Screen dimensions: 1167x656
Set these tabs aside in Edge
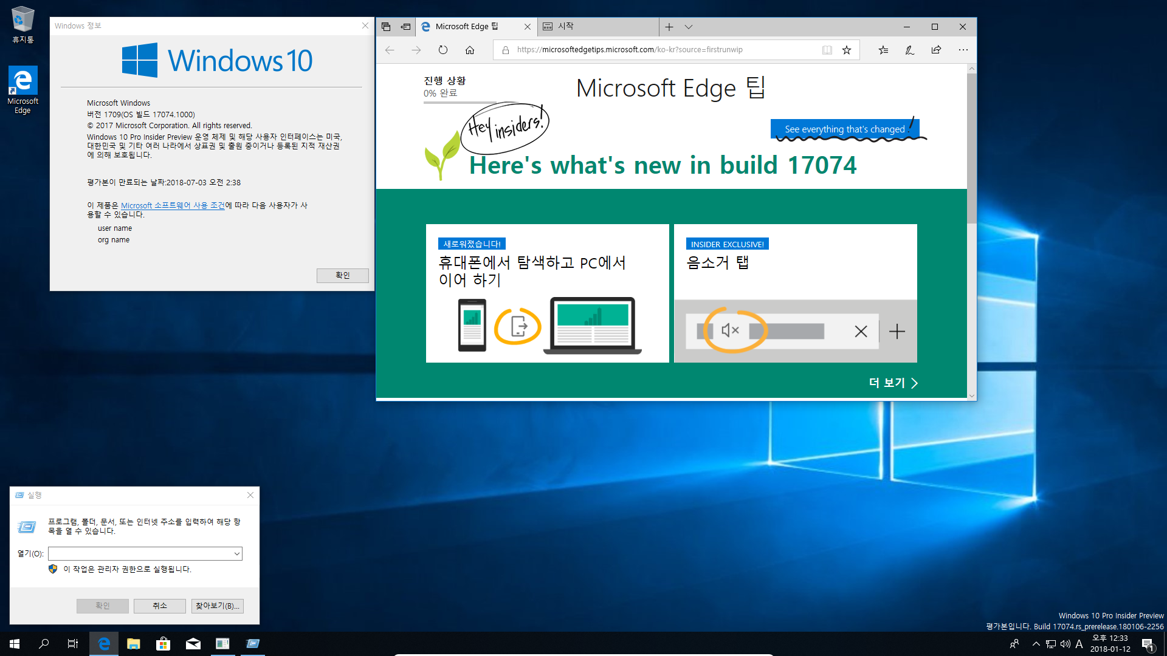pyautogui.click(x=405, y=27)
